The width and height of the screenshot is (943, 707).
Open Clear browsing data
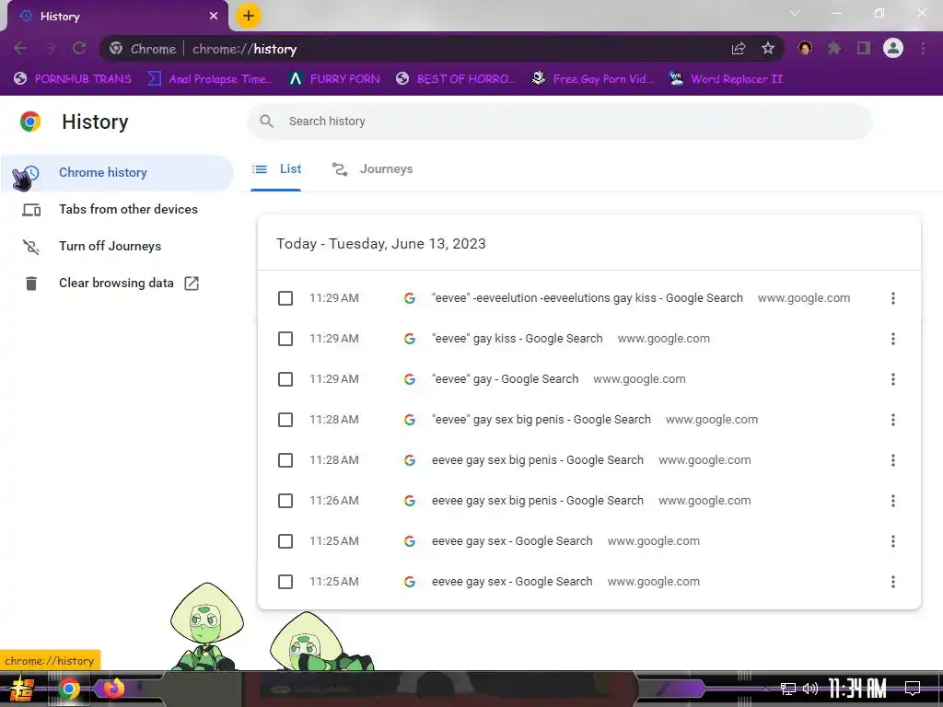point(117,284)
